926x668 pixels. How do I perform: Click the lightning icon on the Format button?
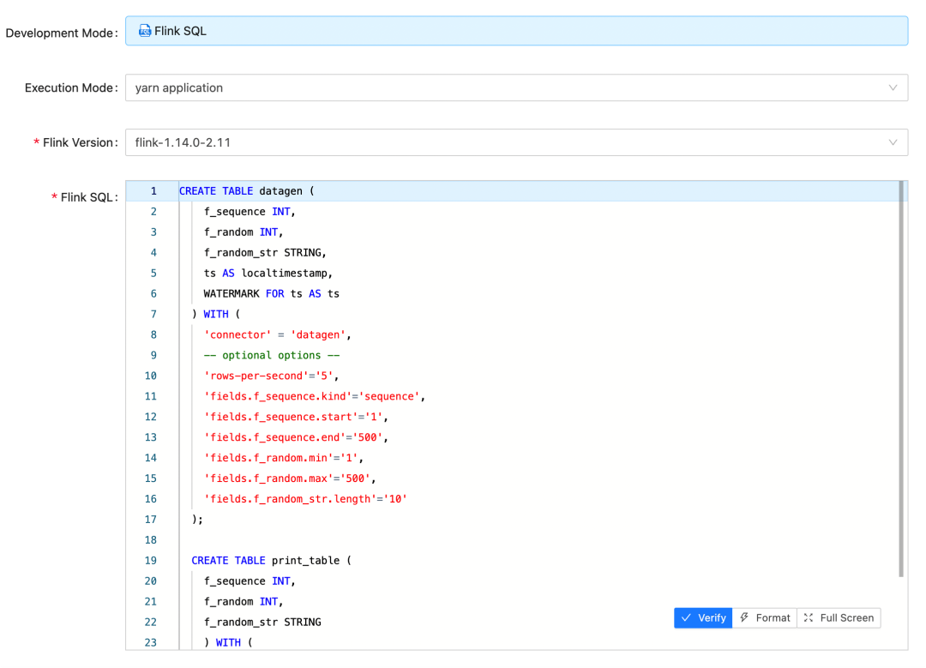click(x=744, y=617)
